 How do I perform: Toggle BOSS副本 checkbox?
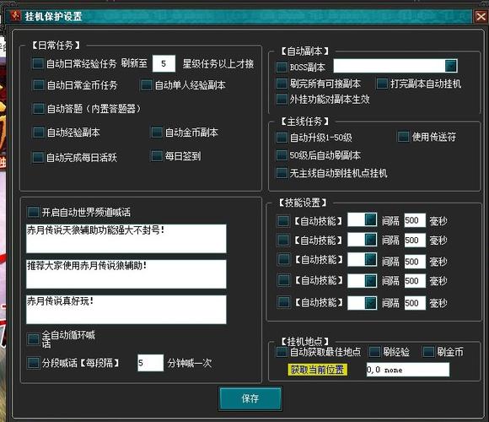click(282, 68)
